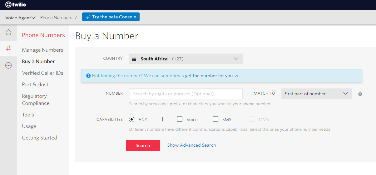This screenshot has width=376, height=175.
Task: Open the Match To dropdown
Action: [317, 94]
